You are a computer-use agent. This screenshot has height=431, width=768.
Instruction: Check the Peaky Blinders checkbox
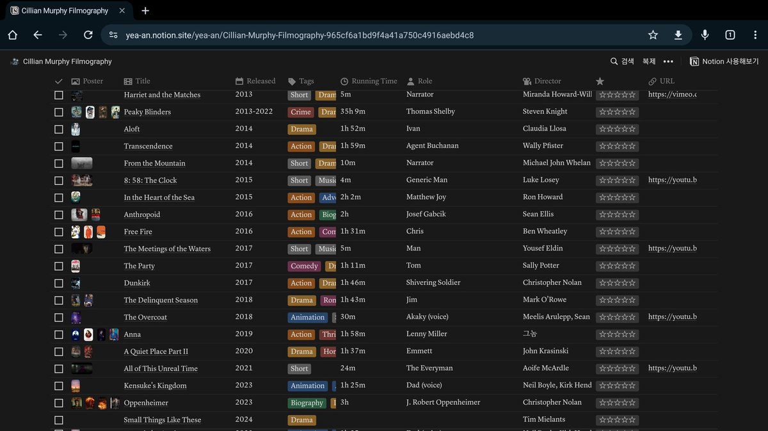(59, 112)
